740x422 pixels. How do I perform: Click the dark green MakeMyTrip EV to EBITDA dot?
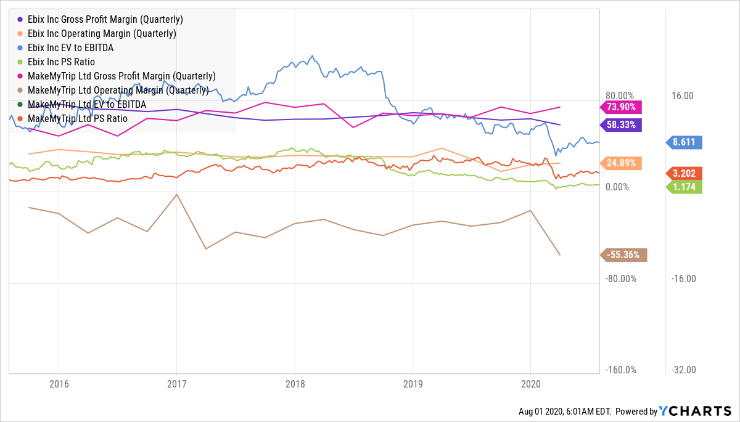[20, 105]
